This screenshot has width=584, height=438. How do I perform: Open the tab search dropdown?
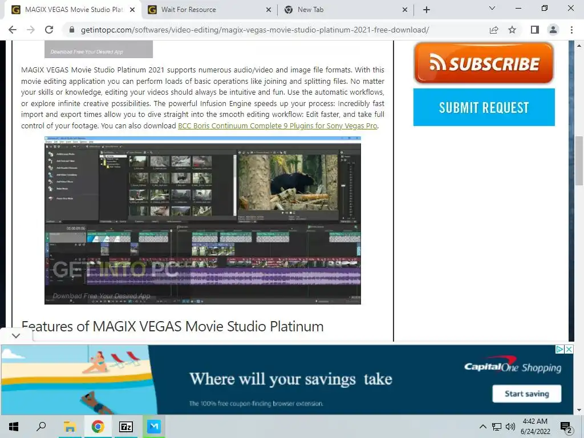492,8
